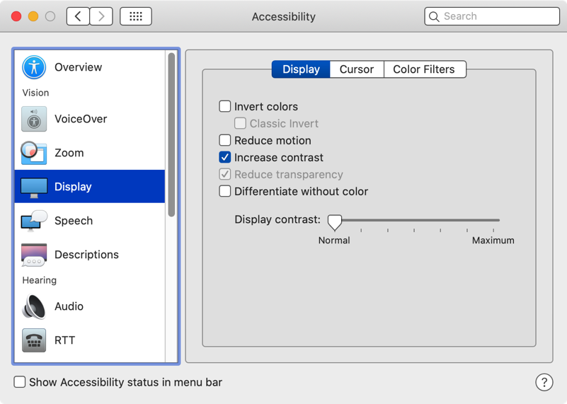Open Zoom settings via magnifier icon
This screenshot has width=567, height=404.
(34, 153)
